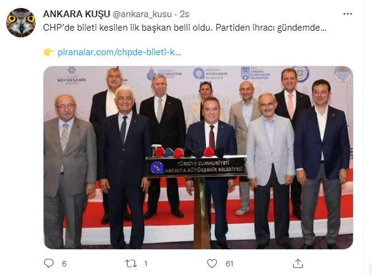The height and width of the screenshot is (275, 372).
Task: Open the attached group photo
Action: (x=198, y=157)
